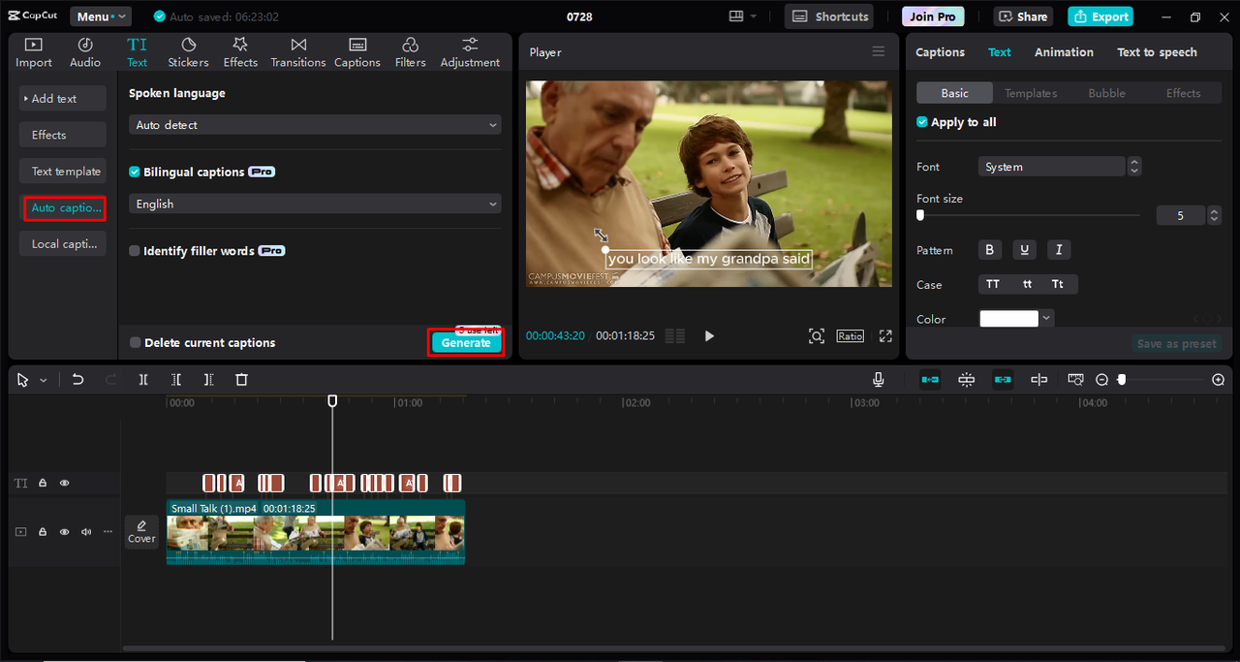Delete right of playhead tool
The height and width of the screenshot is (662, 1240).
pos(209,380)
